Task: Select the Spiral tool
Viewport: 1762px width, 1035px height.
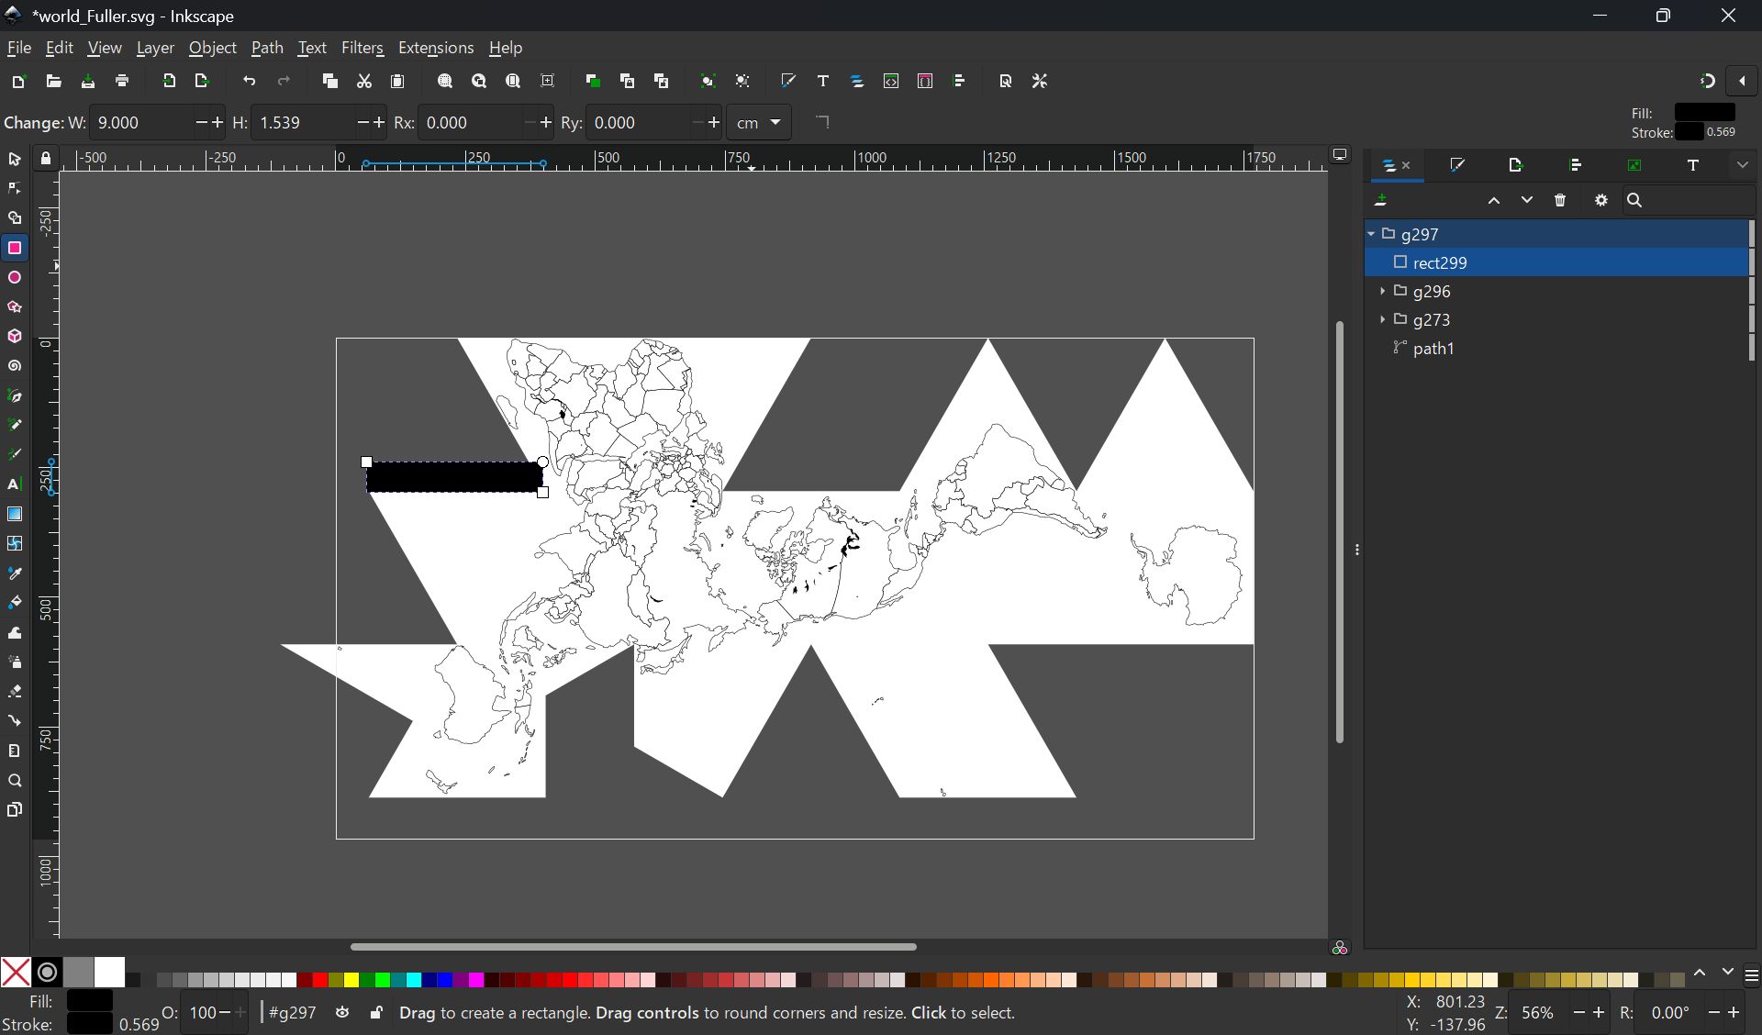Action: point(14,366)
